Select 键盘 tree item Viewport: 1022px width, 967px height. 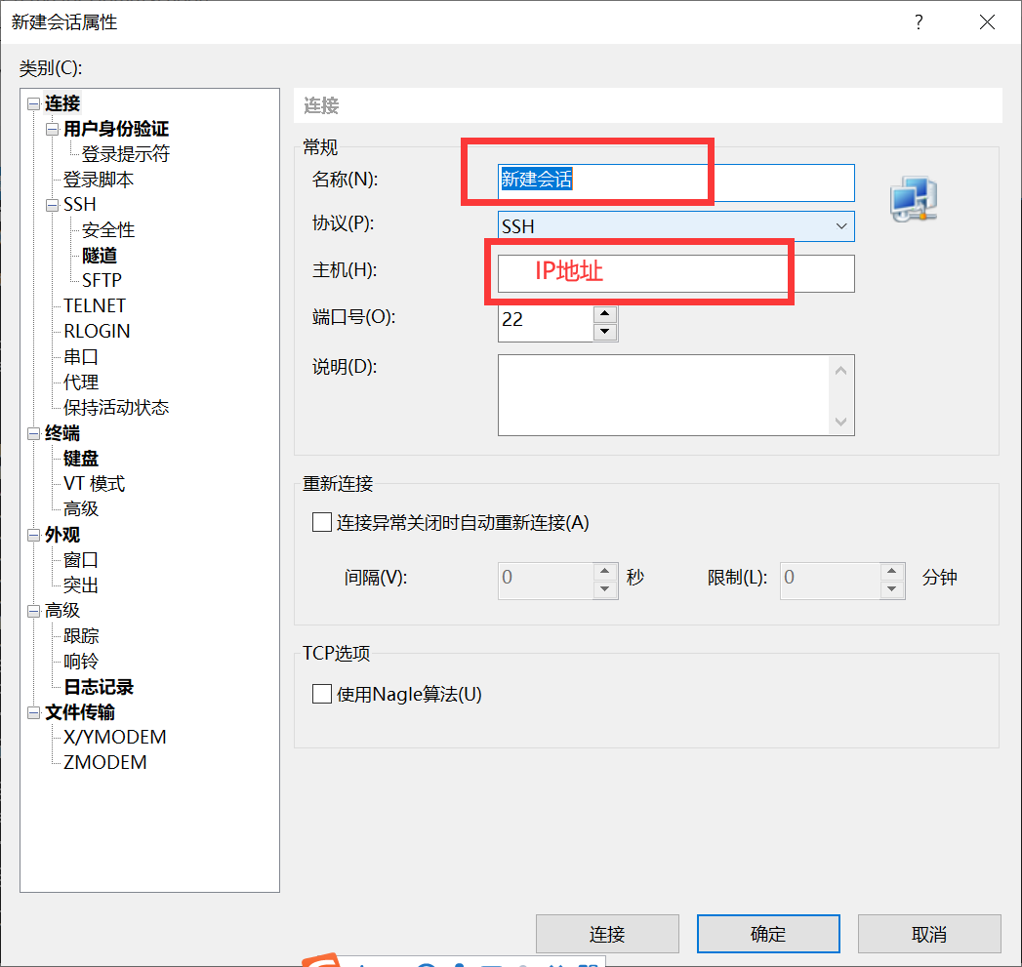pyautogui.click(x=81, y=459)
